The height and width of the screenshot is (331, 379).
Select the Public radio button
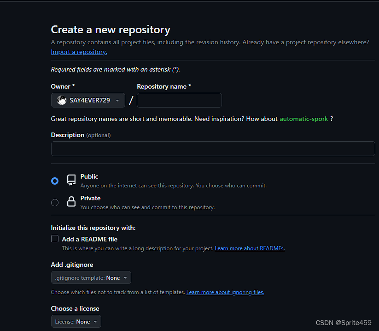point(55,180)
